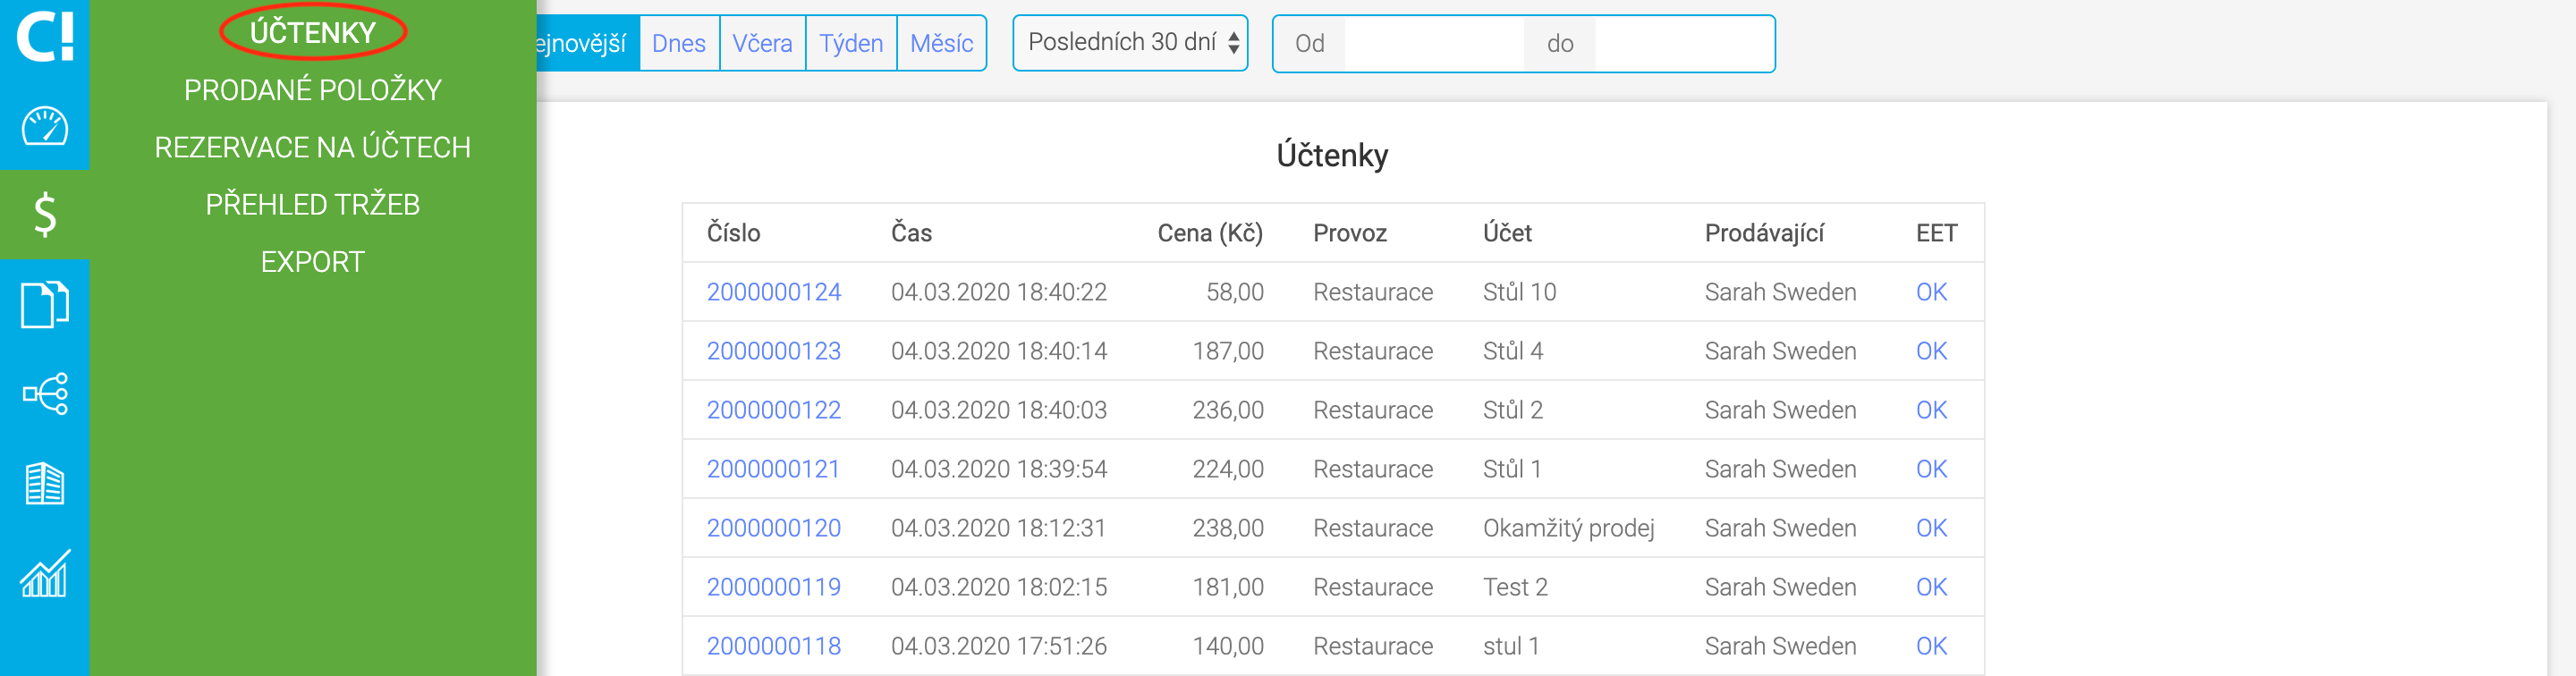Click EET OK link for receipt 2000000118

coord(1931,646)
